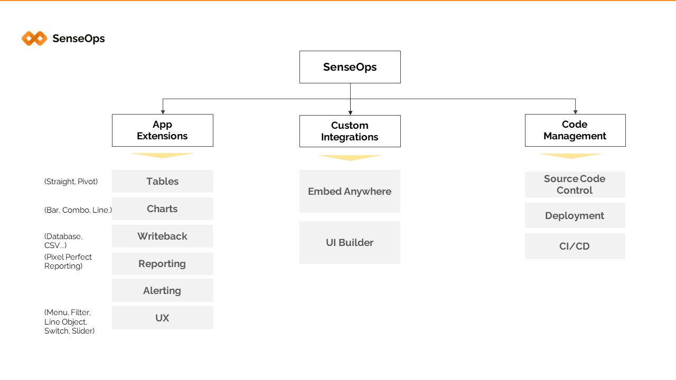Select the Source Code Control block

(x=575, y=184)
